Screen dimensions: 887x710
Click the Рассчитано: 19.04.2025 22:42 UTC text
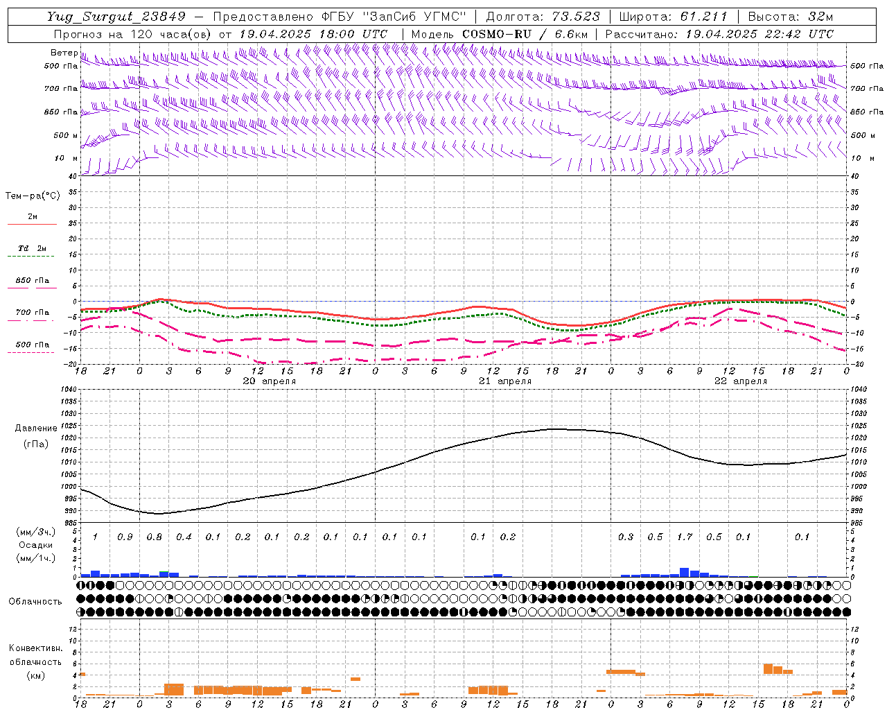click(719, 34)
